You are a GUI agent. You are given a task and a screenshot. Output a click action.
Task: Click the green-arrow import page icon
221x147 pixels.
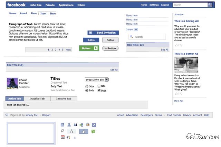pyautogui.click(x=81, y=125)
